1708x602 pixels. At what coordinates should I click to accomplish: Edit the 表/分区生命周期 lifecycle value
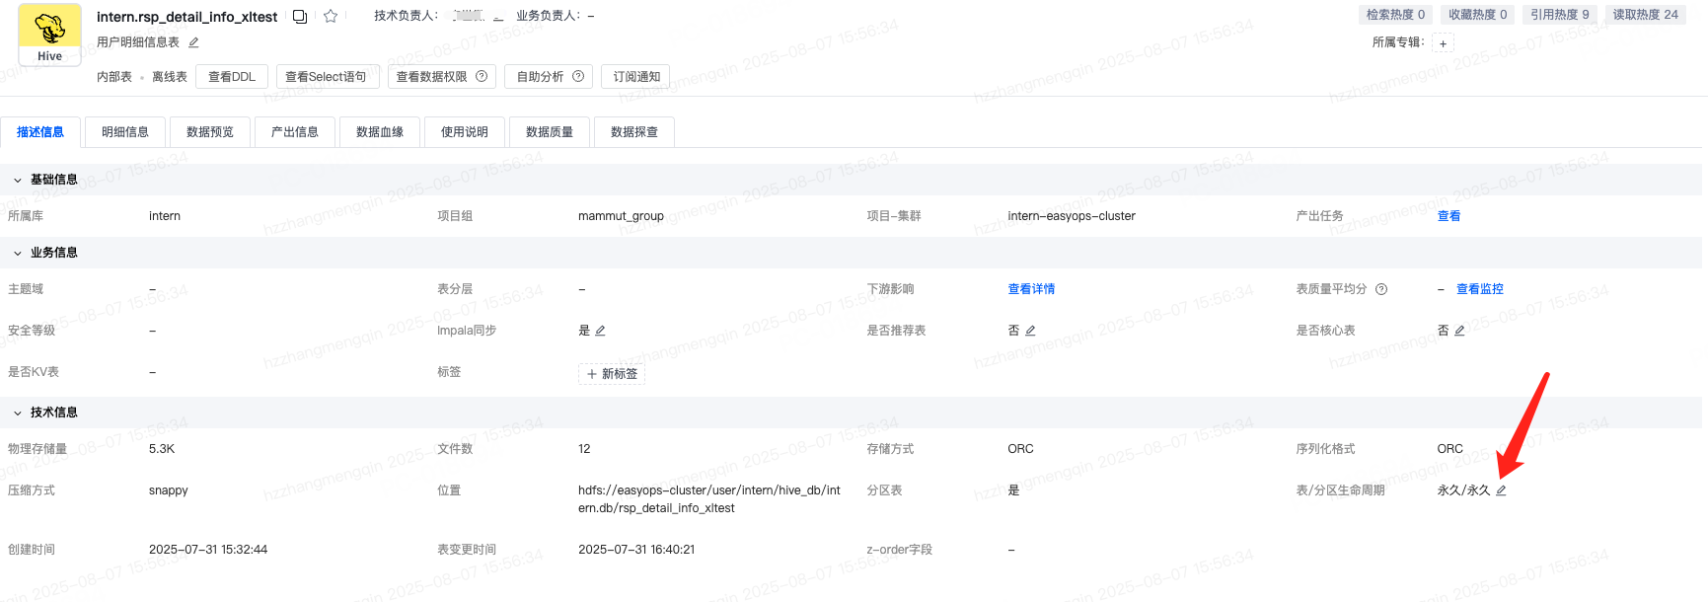tap(1501, 490)
